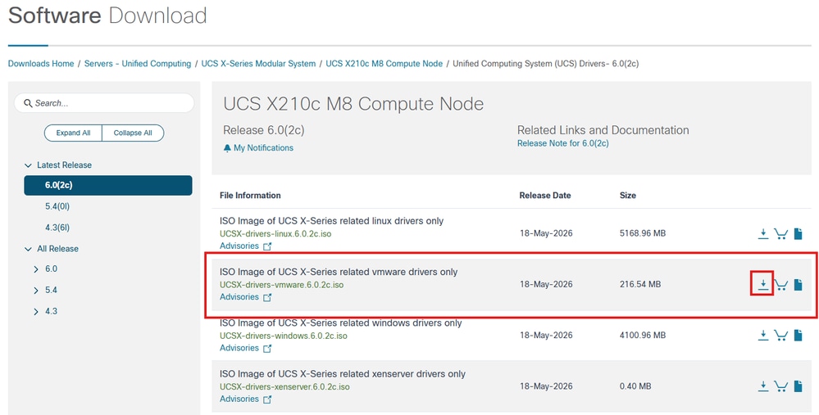Image resolution: width=819 pixels, height=415 pixels.
Task: Open file details for xenserver drivers ISO
Action: tap(799, 386)
